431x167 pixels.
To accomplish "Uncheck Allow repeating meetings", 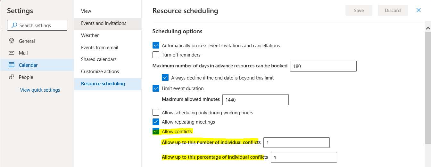I will pos(156,122).
